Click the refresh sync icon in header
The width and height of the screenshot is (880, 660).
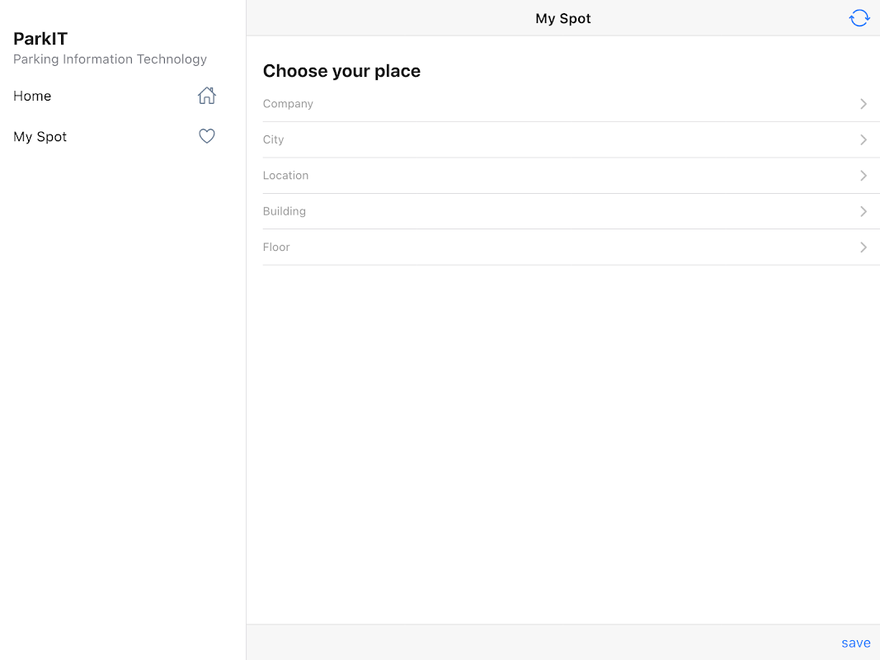859,18
